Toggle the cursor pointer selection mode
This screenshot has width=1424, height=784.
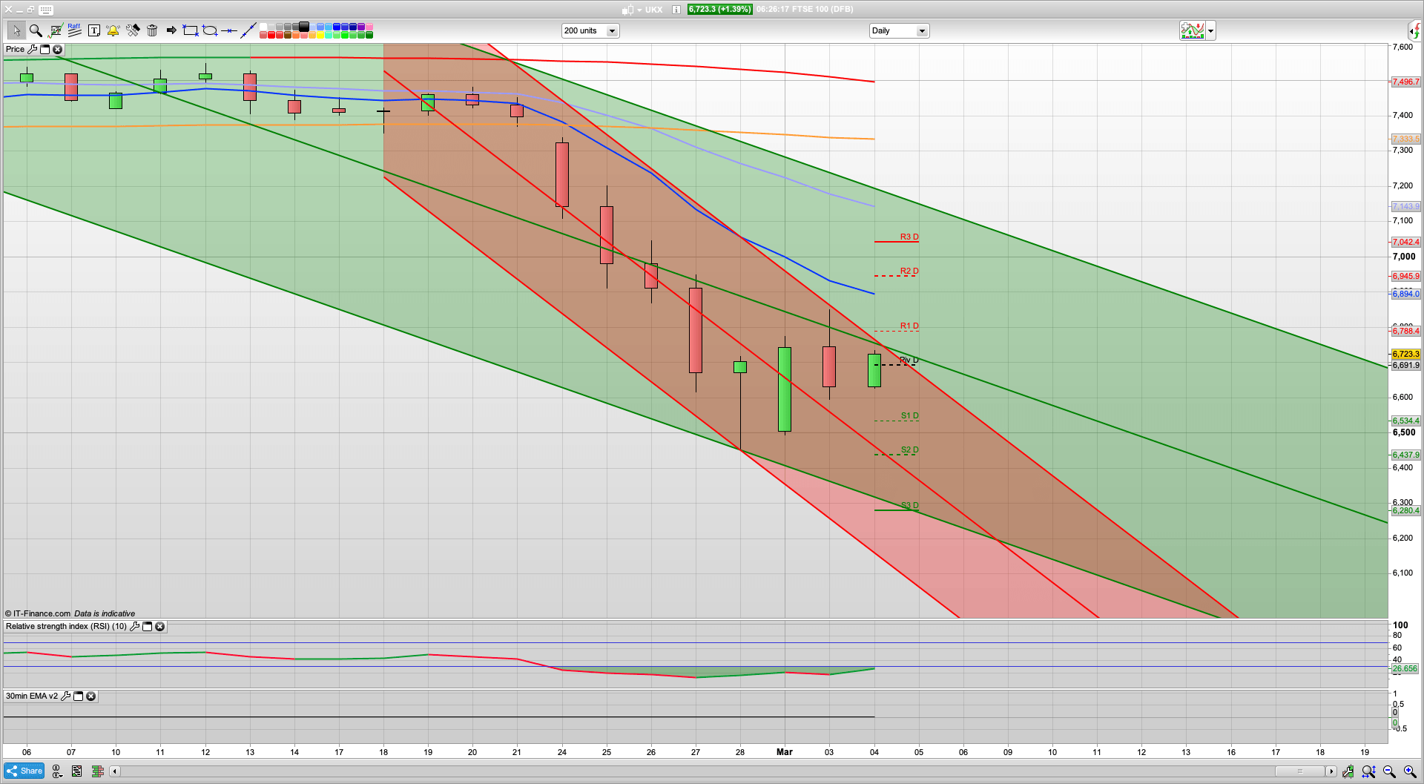coord(16,30)
